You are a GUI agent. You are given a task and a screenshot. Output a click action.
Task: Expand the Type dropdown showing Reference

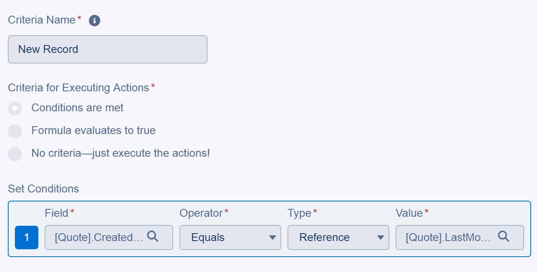point(338,238)
